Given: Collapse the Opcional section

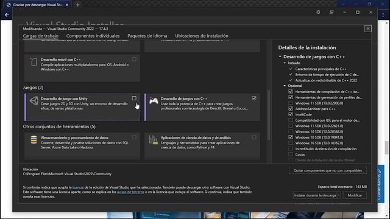Looking at the screenshot, I should pyautogui.click(x=285, y=86).
